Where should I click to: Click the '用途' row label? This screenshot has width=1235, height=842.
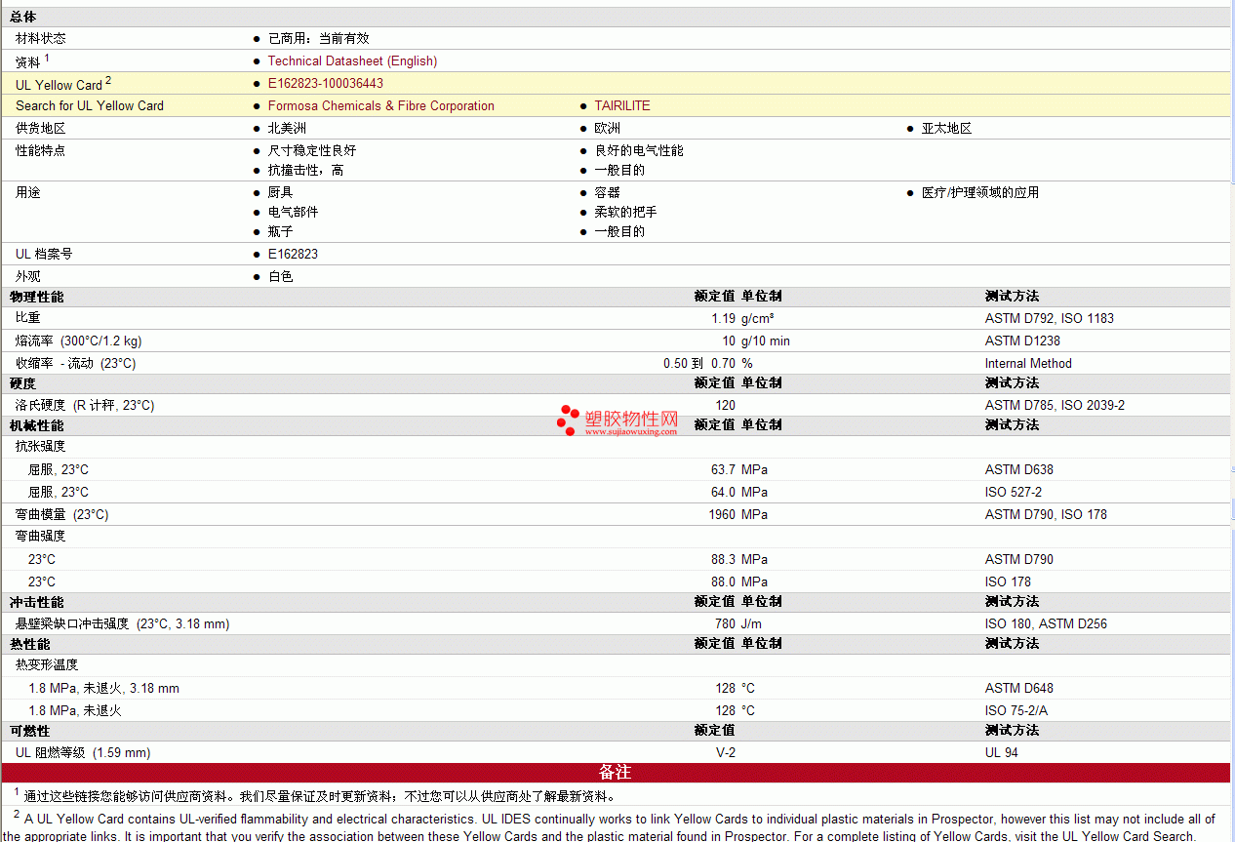click(28, 192)
